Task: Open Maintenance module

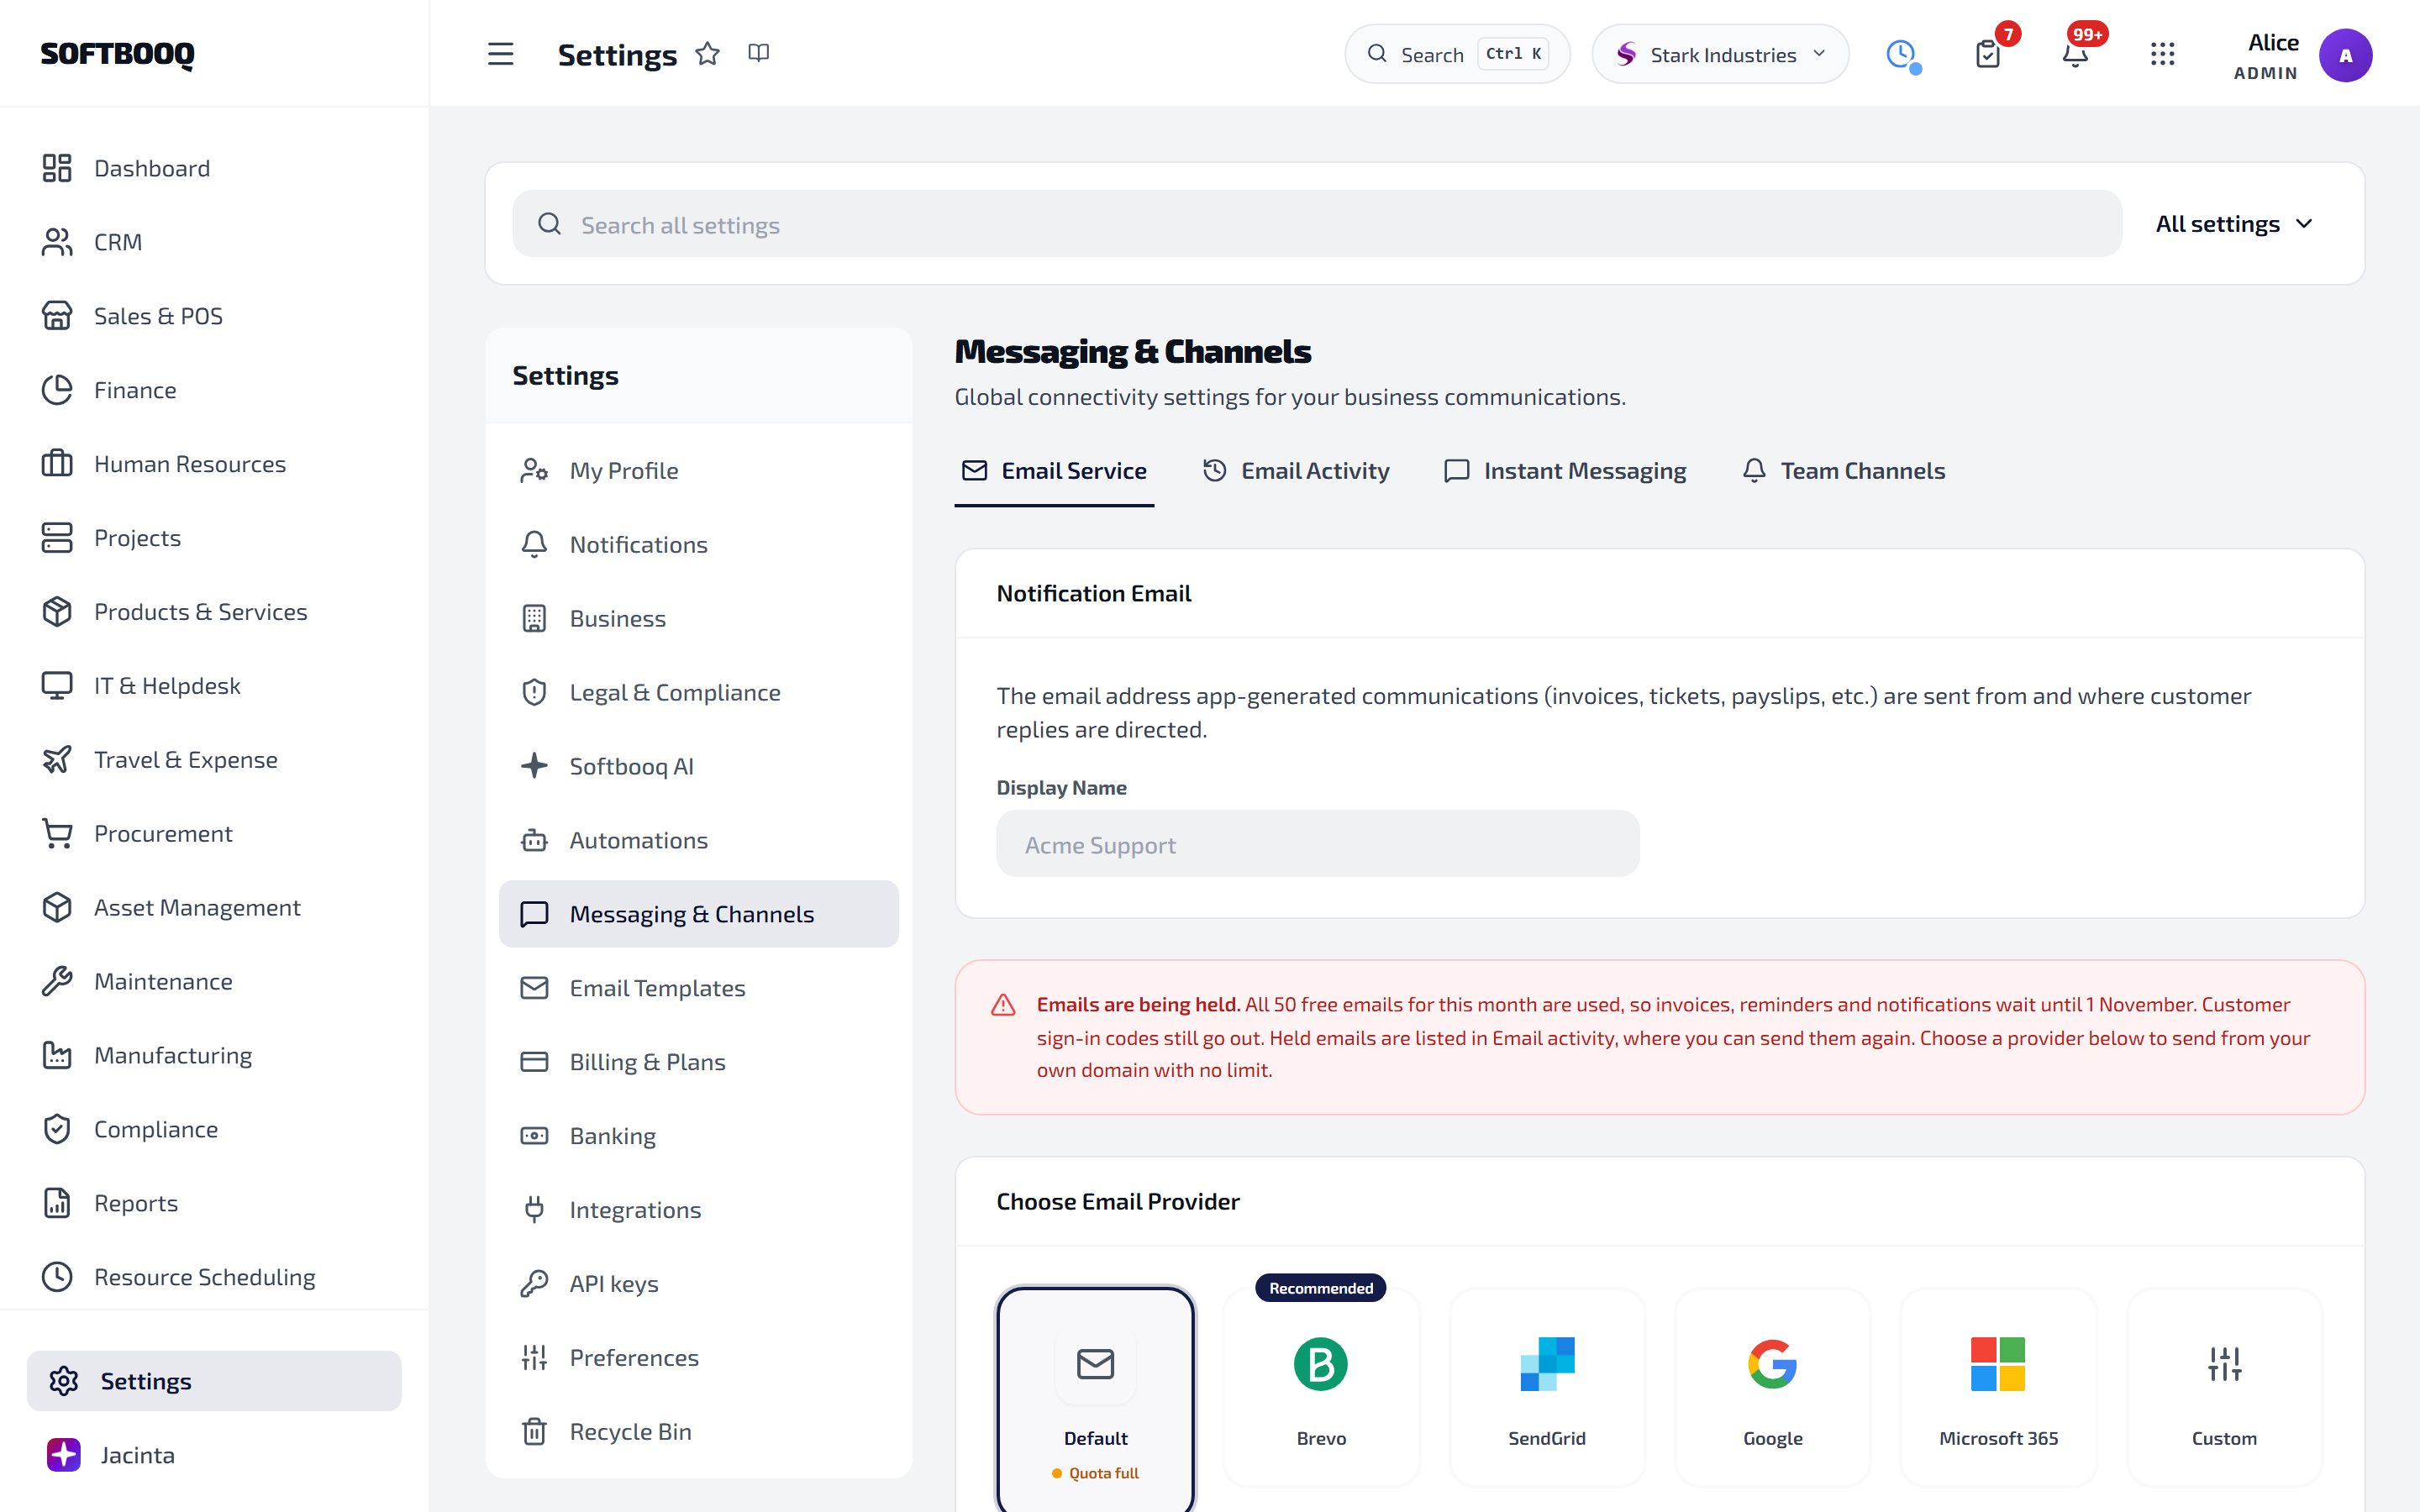Action: click(214, 982)
